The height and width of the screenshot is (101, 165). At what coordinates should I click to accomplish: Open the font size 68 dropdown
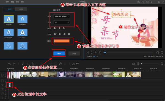(62, 22)
